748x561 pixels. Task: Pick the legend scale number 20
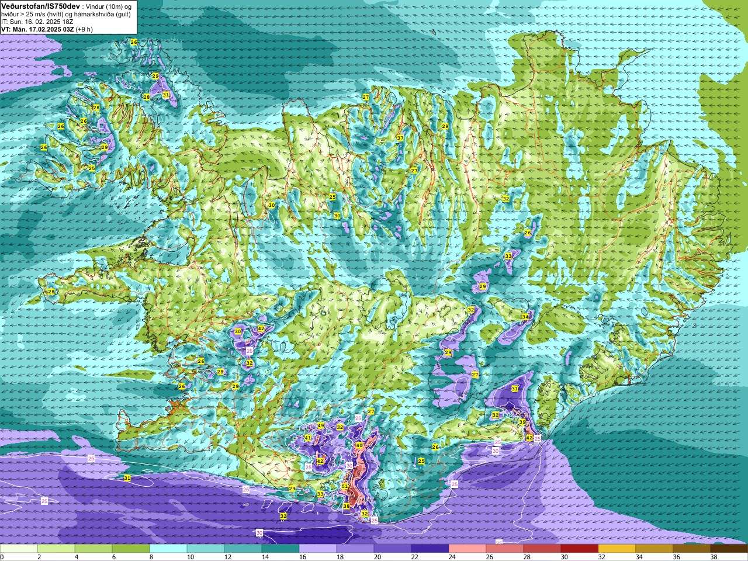(x=377, y=557)
